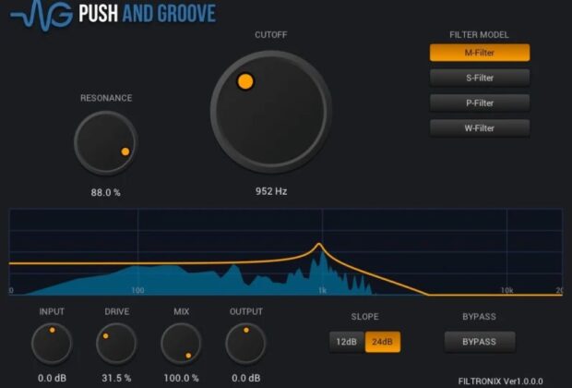The image size is (572, 388).
Task: Click the Input gain knob
Action: coord(52,344)
